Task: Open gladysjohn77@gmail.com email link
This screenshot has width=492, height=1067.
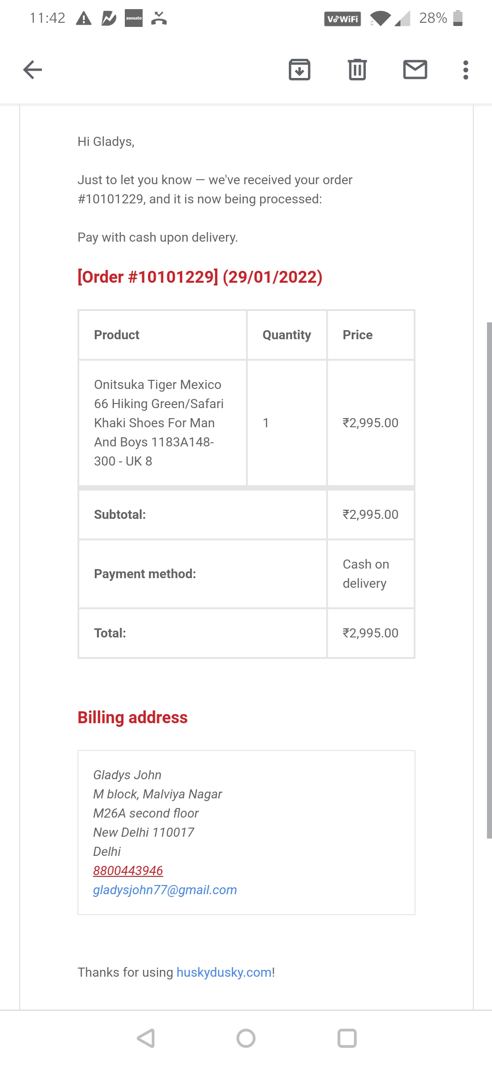Action: (x=165, y=890)
